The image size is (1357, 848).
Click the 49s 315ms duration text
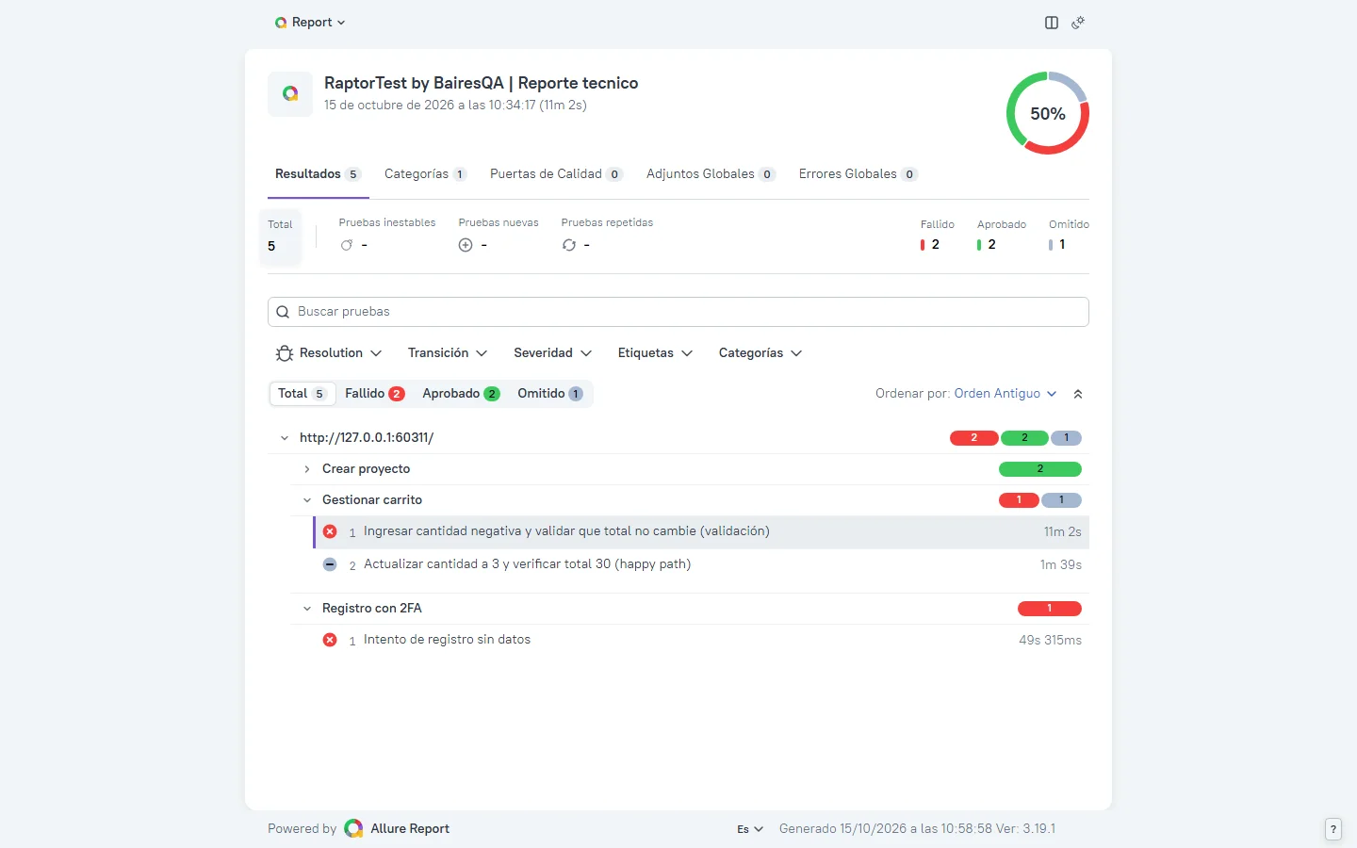(x=1050, y=641)
